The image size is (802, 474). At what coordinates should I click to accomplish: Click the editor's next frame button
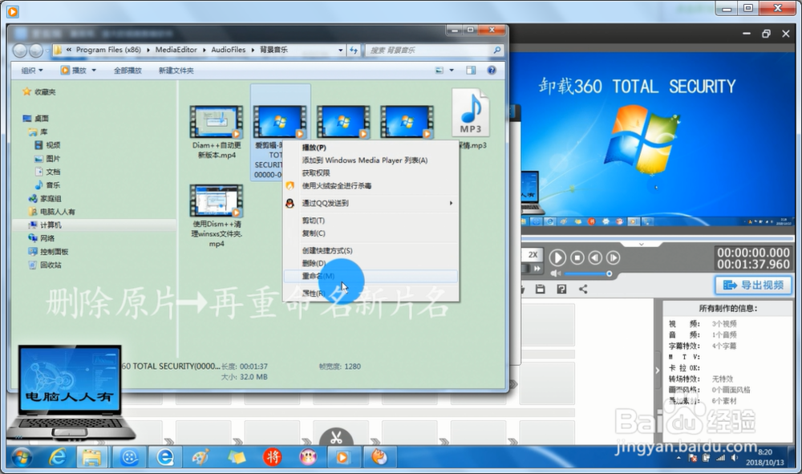tap(613, 257)
